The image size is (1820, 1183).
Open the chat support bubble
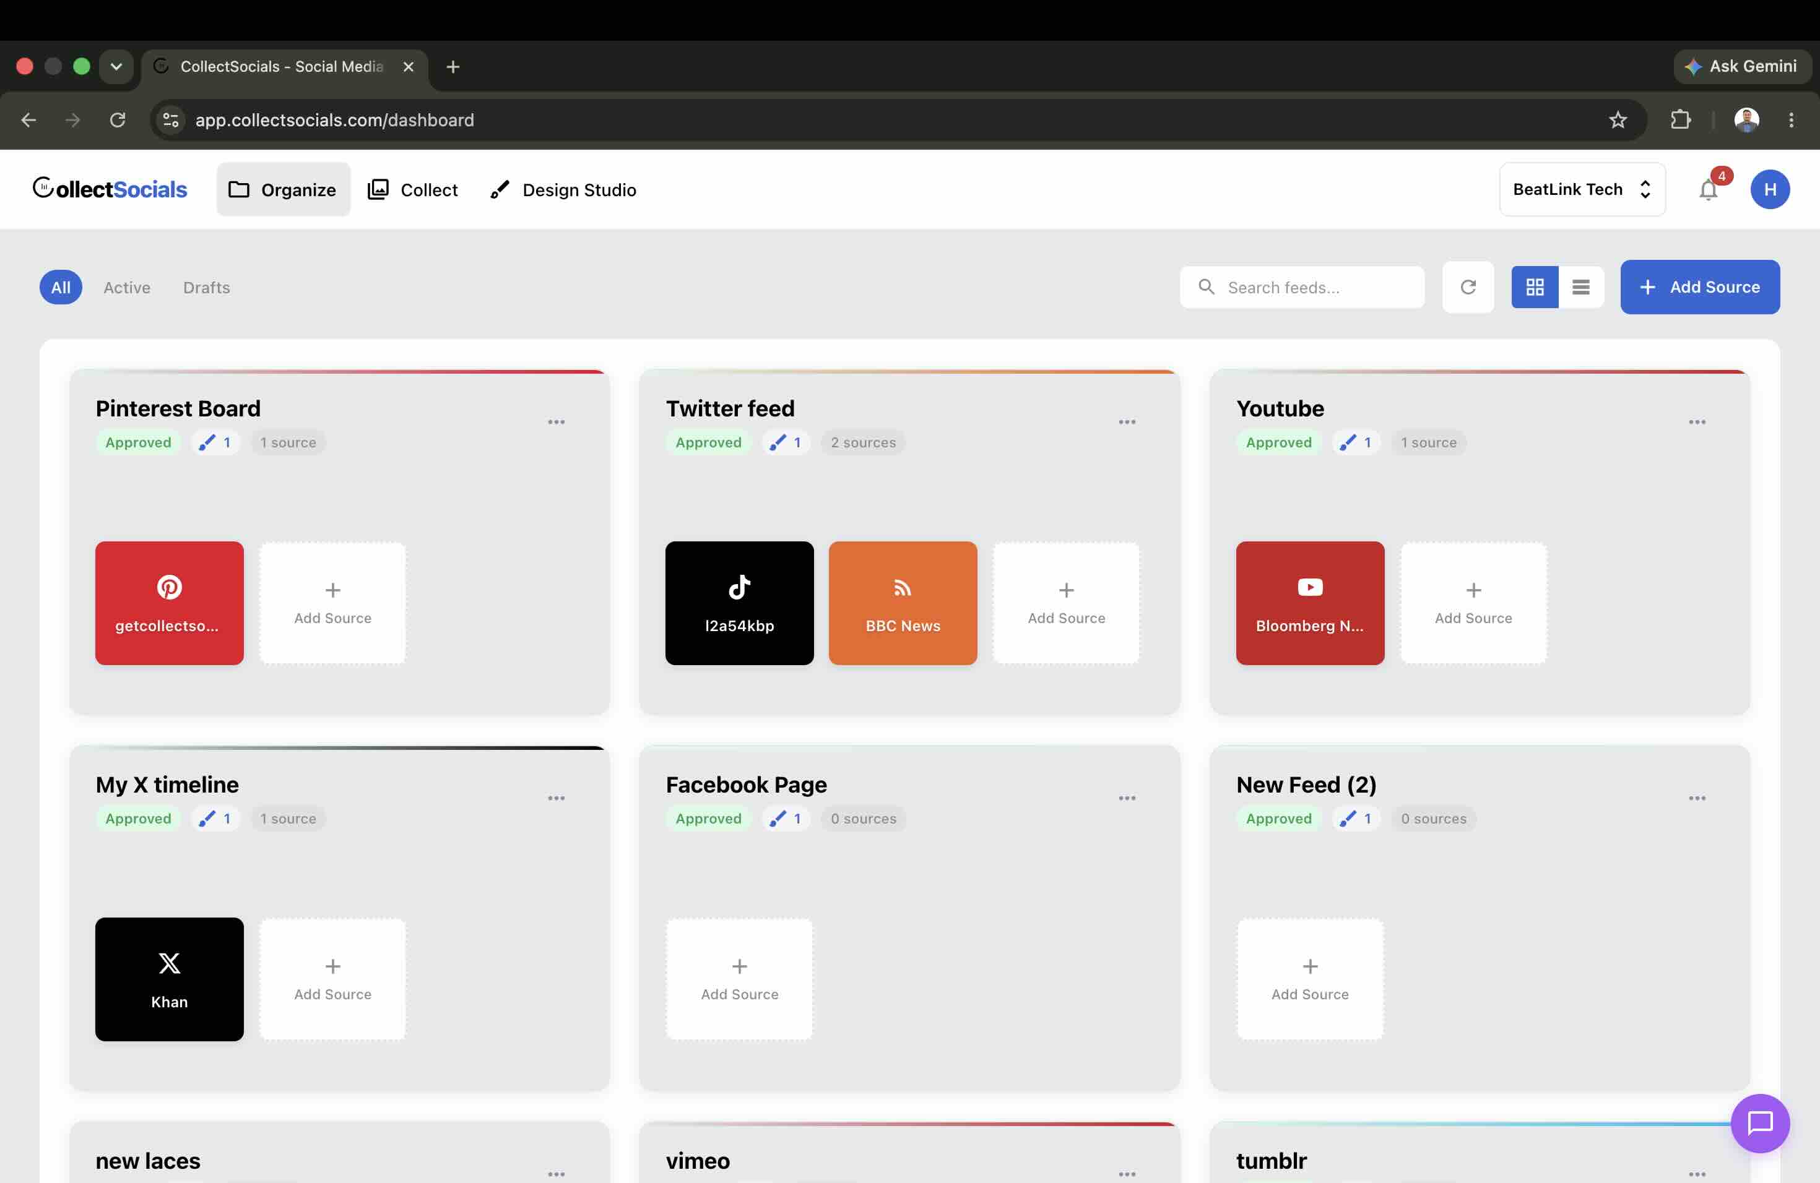pos(1761,1124)
